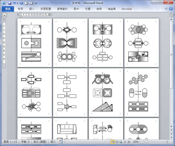Open the 郵件 (Mailings) tab
The height and width of the screenshot is (146, 175).
pyautogui.click(x=76, y=9)
